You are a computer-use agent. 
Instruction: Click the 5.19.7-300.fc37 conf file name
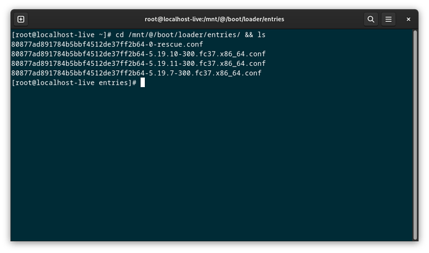(136, 73)
